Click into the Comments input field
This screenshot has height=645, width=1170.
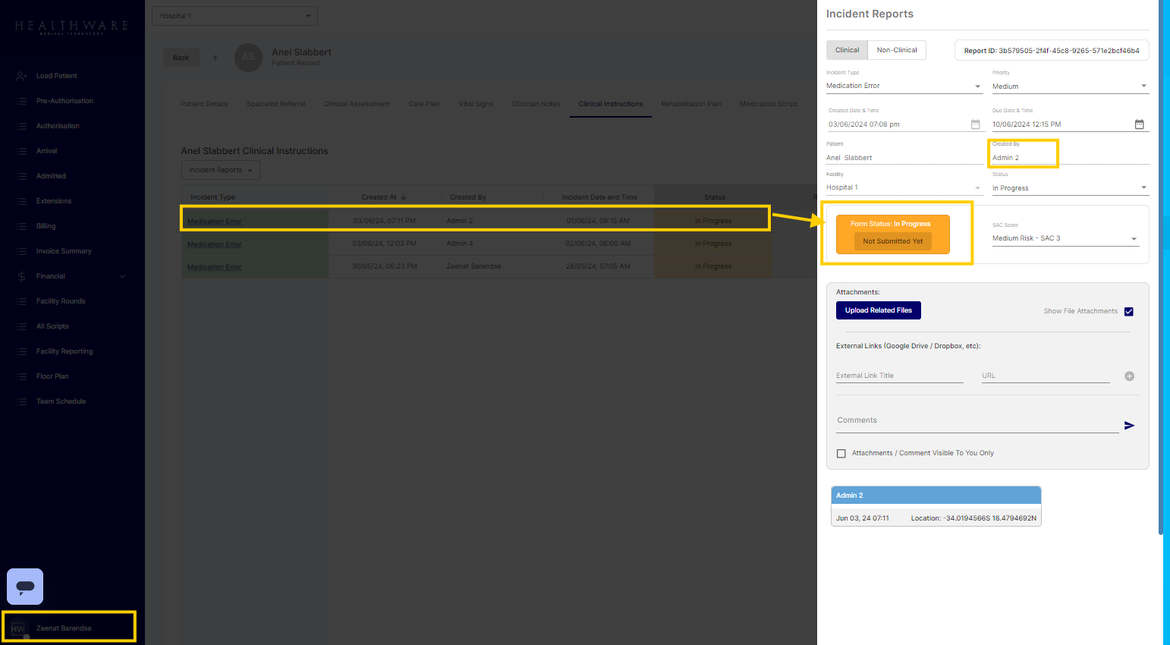pos(976,420)
